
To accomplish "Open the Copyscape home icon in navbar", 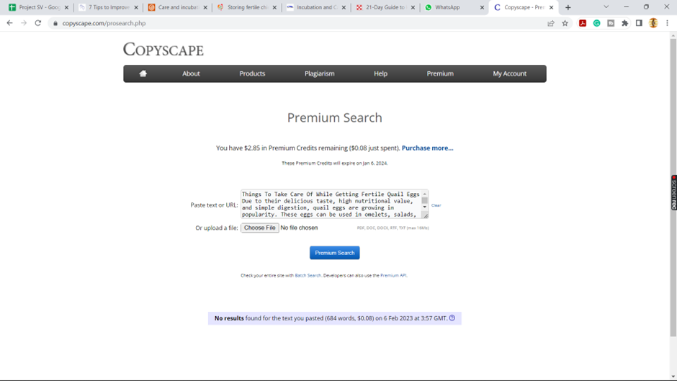I will click(143, 73).
